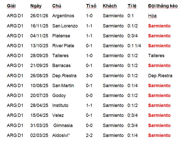Click the "Ngày" column header
This screenshot has height=142, width=179.
36,6
